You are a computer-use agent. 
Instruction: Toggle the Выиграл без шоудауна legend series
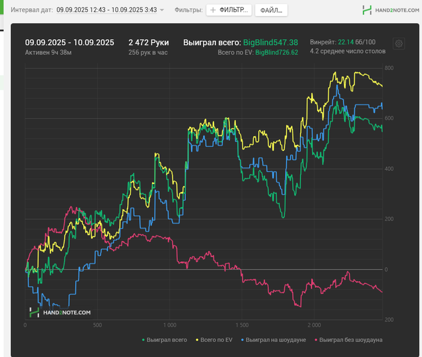coord(348,340)
